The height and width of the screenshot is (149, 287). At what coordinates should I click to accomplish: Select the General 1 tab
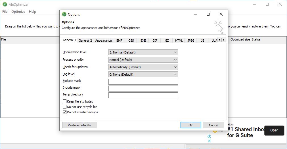[69, 40]
